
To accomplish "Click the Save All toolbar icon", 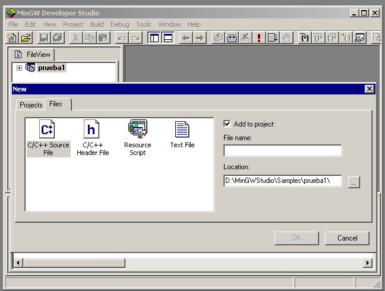I will tap(58, 38).
